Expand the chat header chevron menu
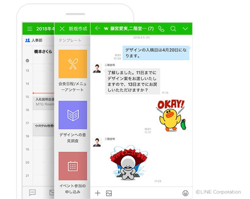250x199 pixels. click(x=185, y=29)
